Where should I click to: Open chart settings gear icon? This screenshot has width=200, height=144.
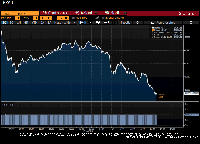point(191,23)
